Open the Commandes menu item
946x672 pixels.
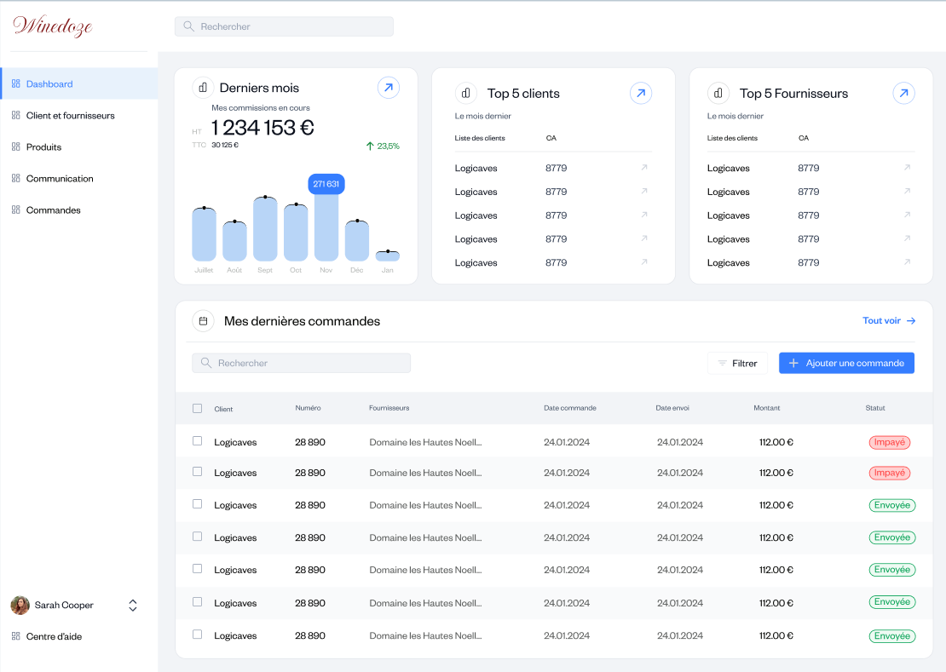[53, 210]
